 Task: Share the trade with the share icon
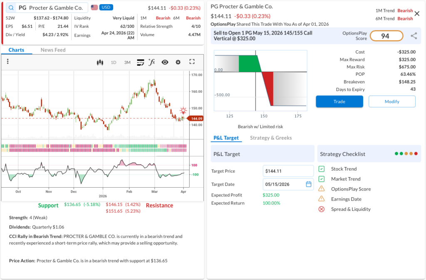pyautogui.click(x=414, y=36)
